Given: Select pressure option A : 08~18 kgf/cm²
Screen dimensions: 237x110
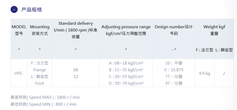Looking at the screenshot, I should 126,63.
